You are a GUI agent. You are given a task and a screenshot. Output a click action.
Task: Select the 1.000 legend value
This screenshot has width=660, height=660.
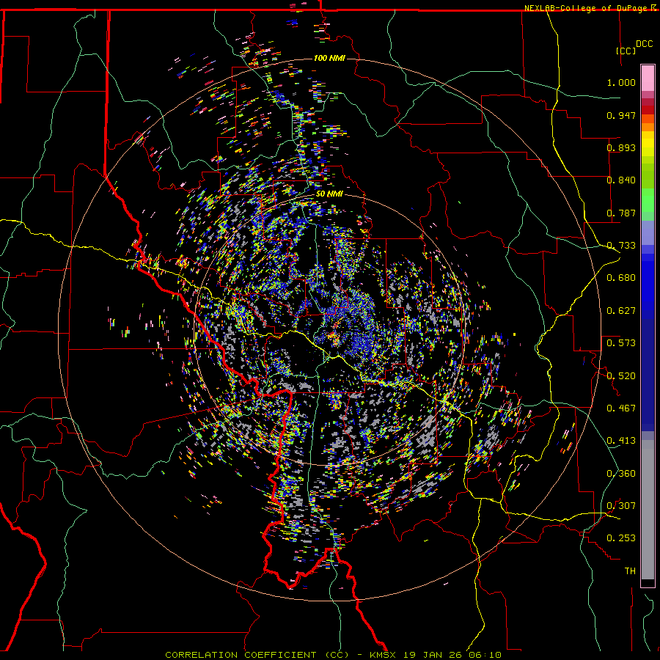pyautogui.click(x=621, y=82)
